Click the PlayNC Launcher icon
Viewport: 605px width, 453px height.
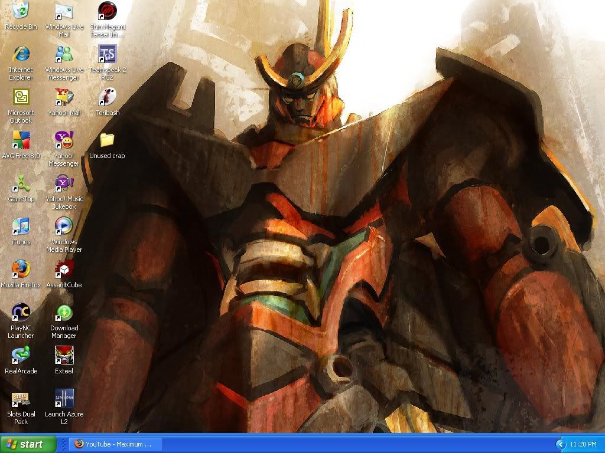[x=21, y=313]
